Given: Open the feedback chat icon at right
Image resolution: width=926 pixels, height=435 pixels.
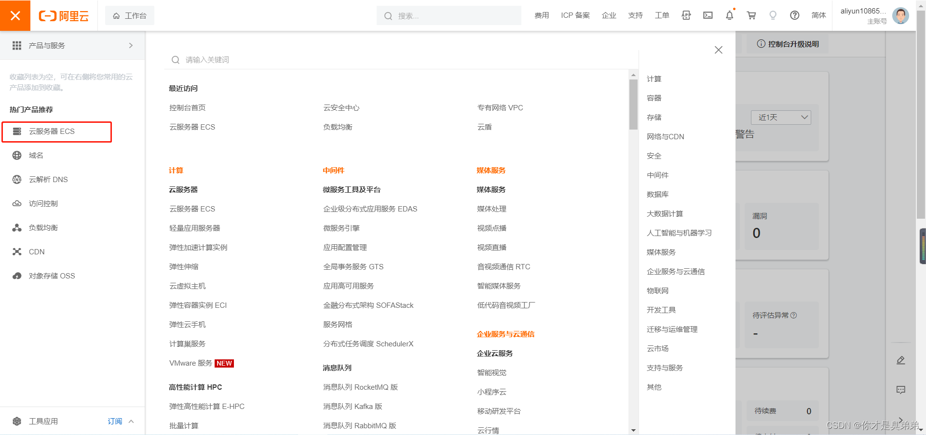Looking at the screenshot, I should (x=900, y=390).
